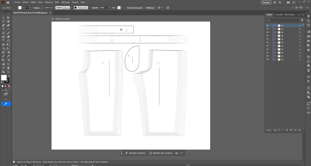Select the Direct Selection tool
The width and height of the screenshot is (311, 166).
8,18
